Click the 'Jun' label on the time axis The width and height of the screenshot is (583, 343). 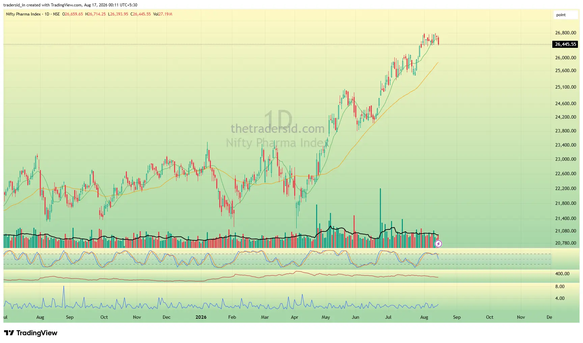pos(356,317)
